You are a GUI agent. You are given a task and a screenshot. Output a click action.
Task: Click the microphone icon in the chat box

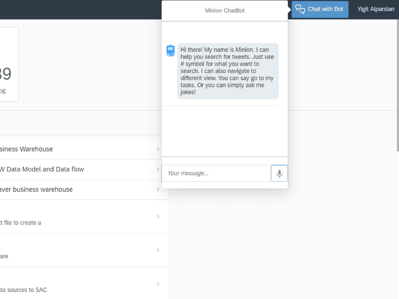[x=279, y=173]
